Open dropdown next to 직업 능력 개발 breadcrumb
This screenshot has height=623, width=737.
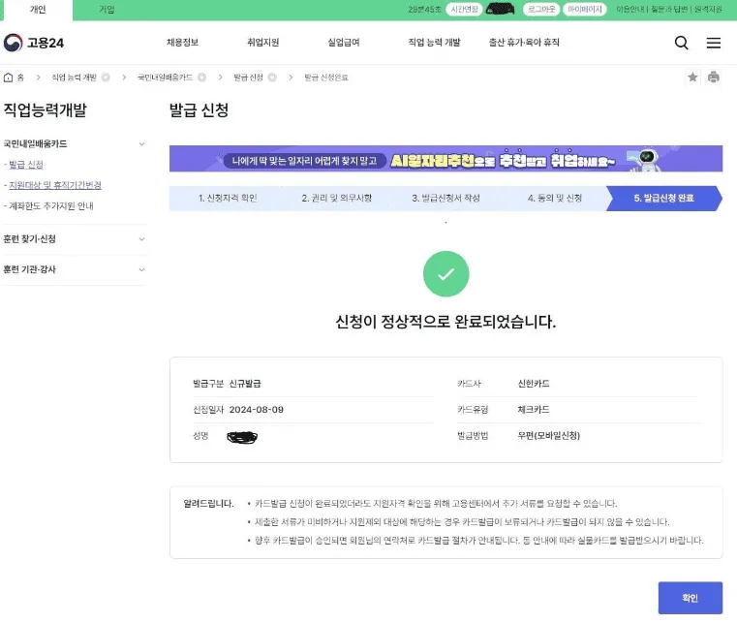[106, 78]
